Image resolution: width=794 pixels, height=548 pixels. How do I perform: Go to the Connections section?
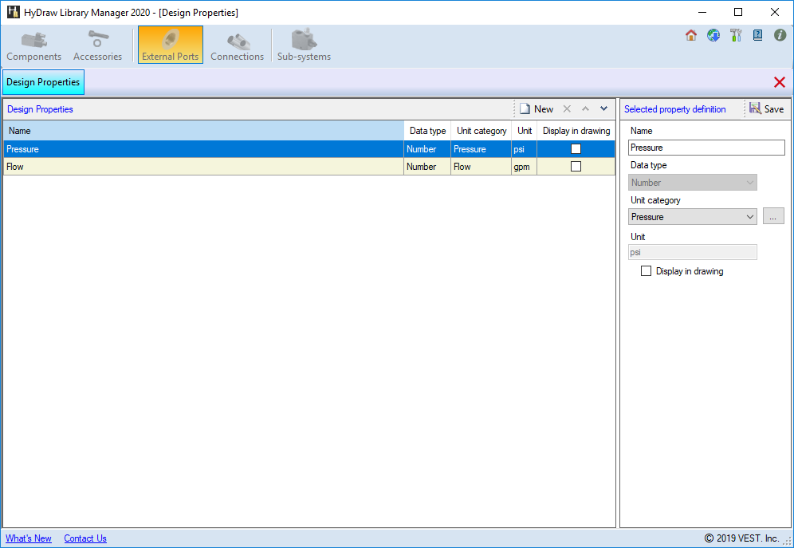237,45
